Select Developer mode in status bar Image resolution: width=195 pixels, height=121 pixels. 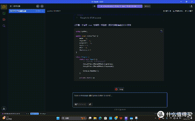point(43,114)
